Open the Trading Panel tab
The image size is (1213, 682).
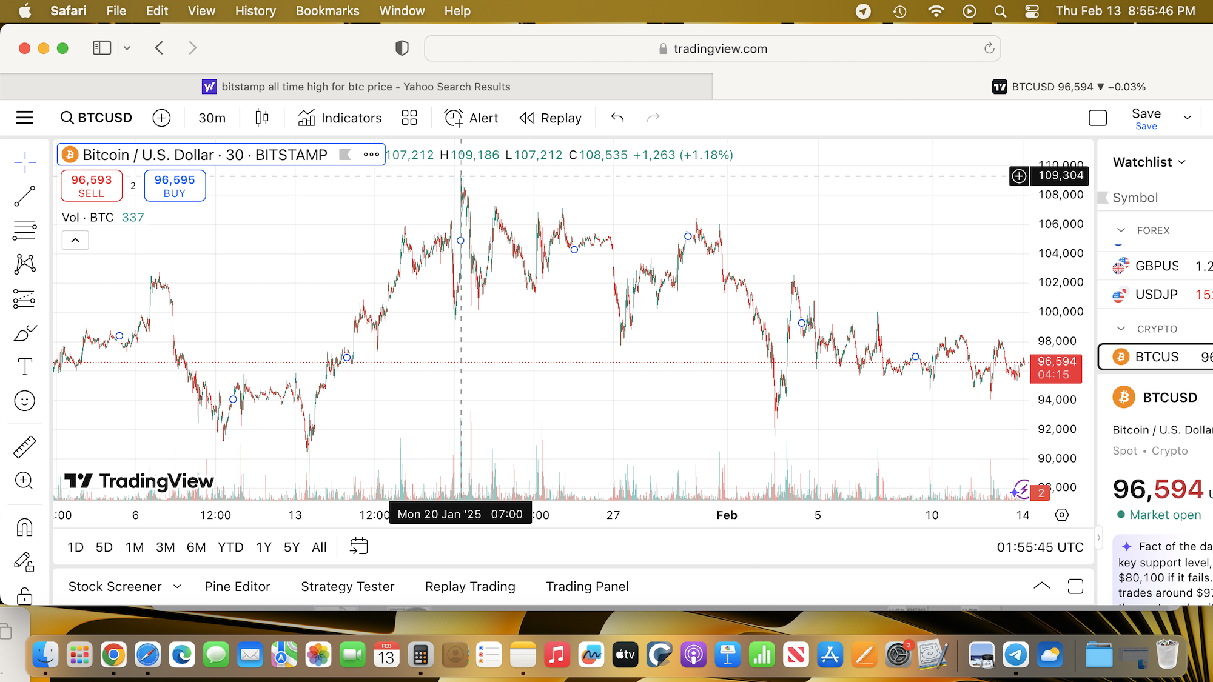(x=587, y=586)
